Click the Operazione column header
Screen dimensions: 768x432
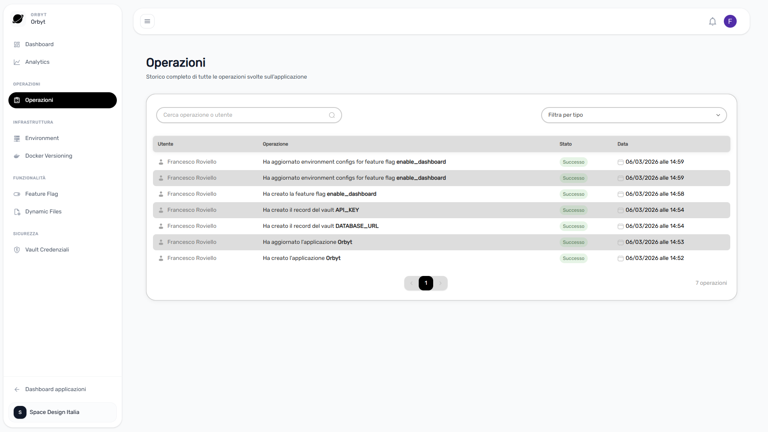(x=275, y=144)
